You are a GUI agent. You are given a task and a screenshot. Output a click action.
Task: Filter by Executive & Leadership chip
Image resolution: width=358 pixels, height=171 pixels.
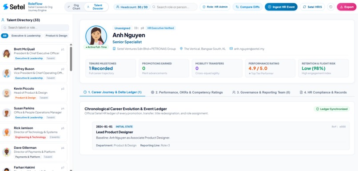coord(26,36)
